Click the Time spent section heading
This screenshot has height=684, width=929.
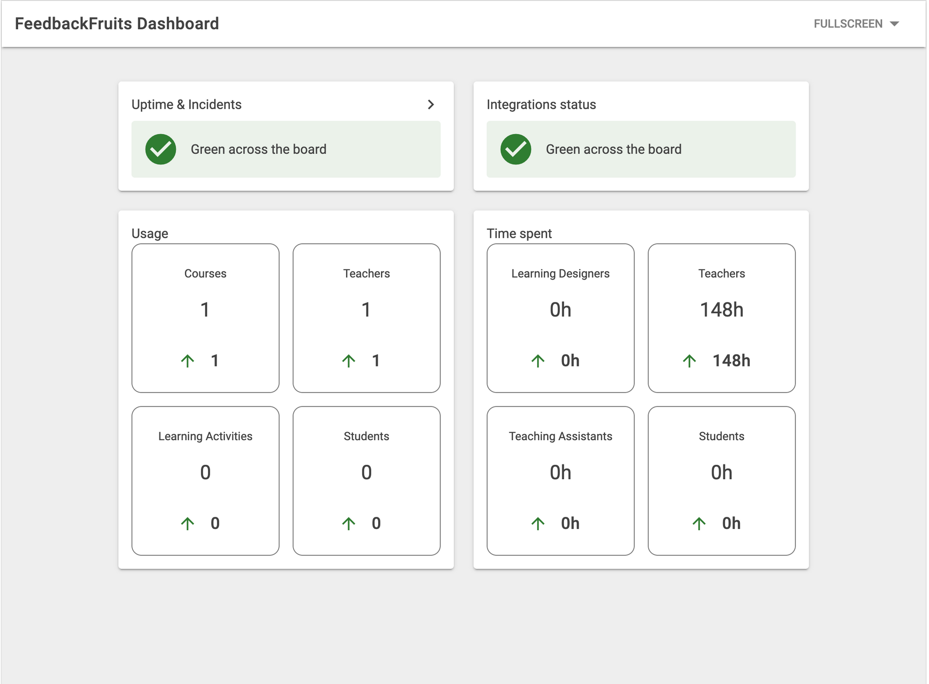519,233
